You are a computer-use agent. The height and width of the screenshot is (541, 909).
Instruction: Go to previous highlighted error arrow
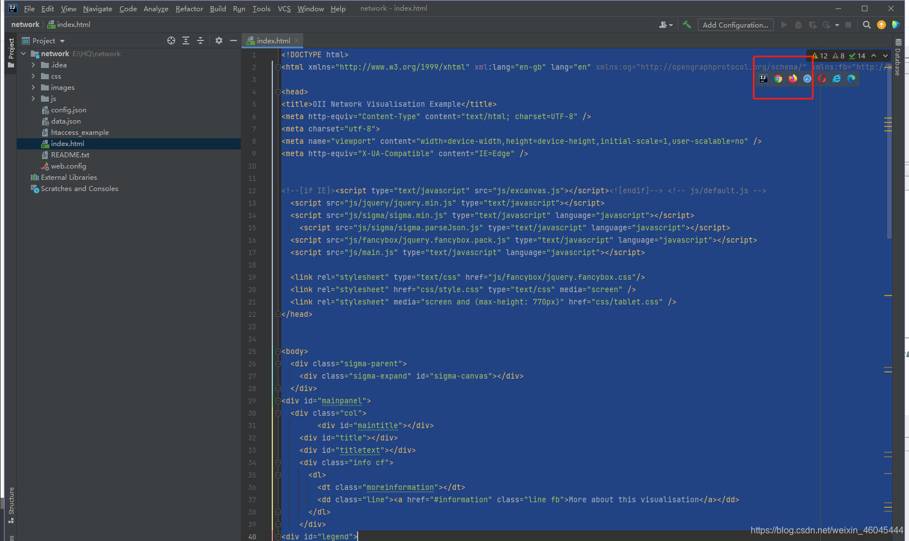(x=874, y=56)
